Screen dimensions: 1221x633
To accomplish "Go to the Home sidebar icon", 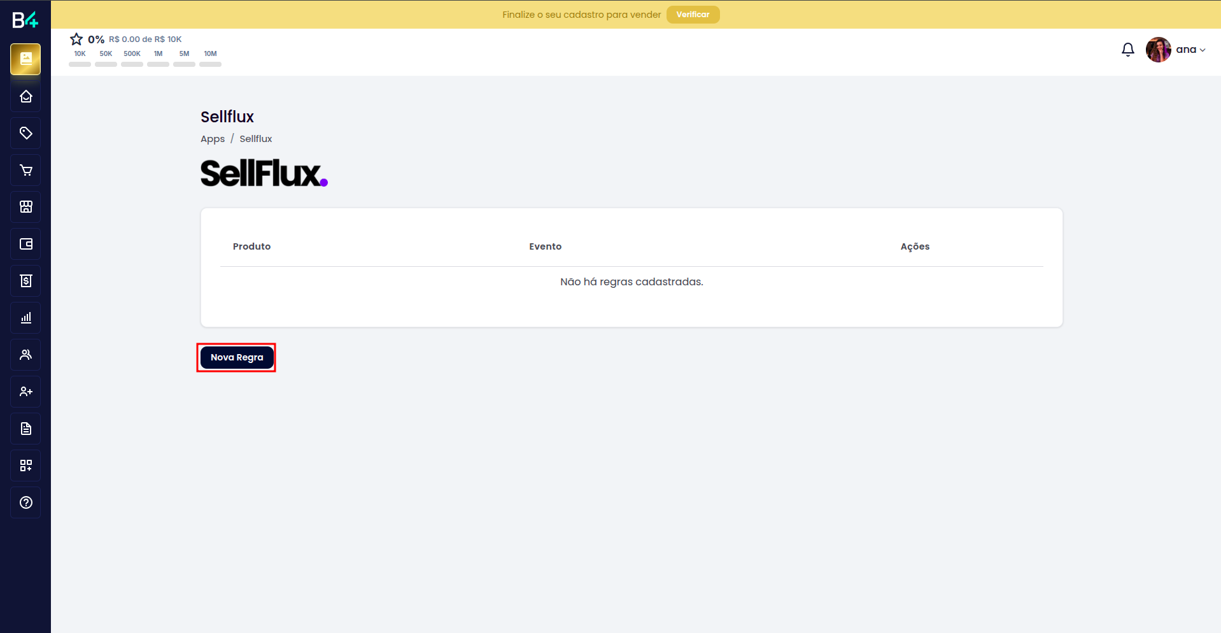I will 25,96.
